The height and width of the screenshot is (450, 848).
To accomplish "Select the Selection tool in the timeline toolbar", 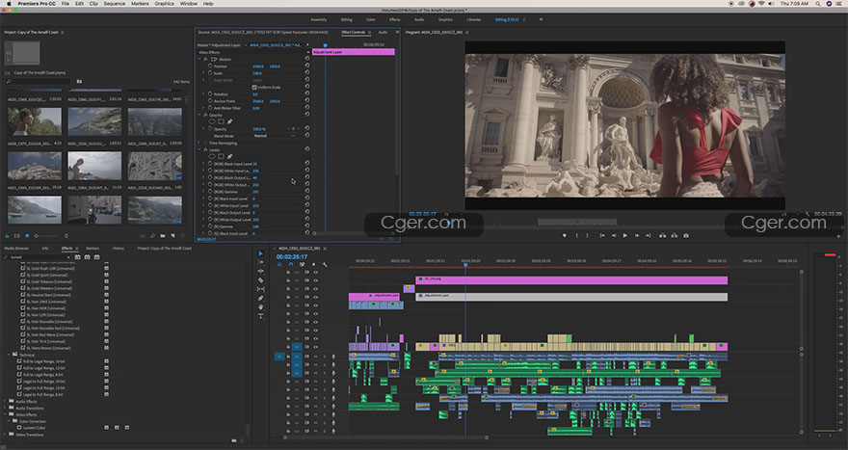I will pyautogui.click(x=261, y=253).
